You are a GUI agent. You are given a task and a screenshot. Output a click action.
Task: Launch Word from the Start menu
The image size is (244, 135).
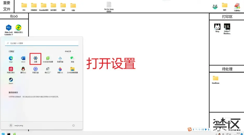pyautogui.click(x=23, y=59)
